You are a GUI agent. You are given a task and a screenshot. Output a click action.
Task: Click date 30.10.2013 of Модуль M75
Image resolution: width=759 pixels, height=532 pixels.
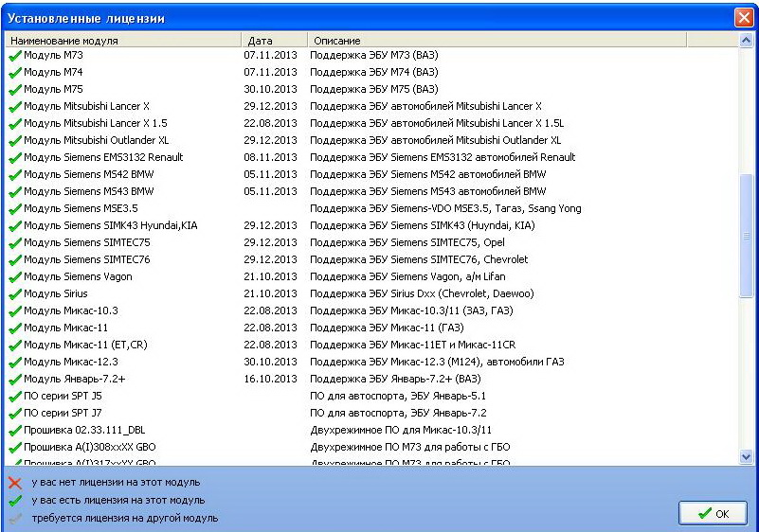click(270, 89)
